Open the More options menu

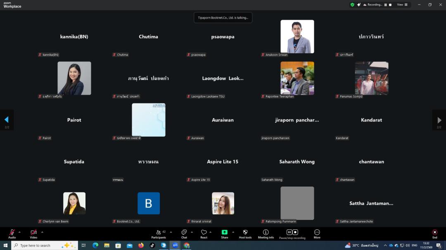pos(317,233)
